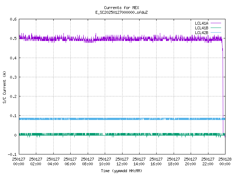
Task: Click the 0.1 y-axis tick label
Action: (13, 116)
